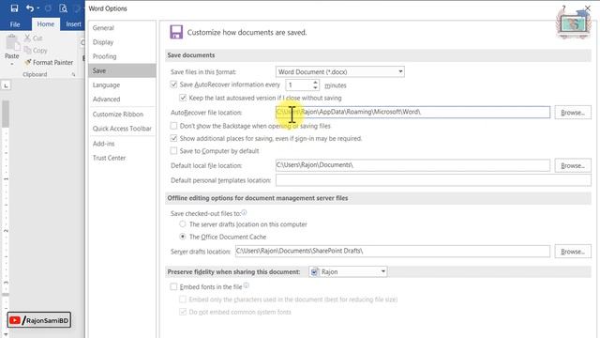Open the Advanced options category
This screenshot has height=338, width=600.
pyautogui.click(x=122, y=99)
